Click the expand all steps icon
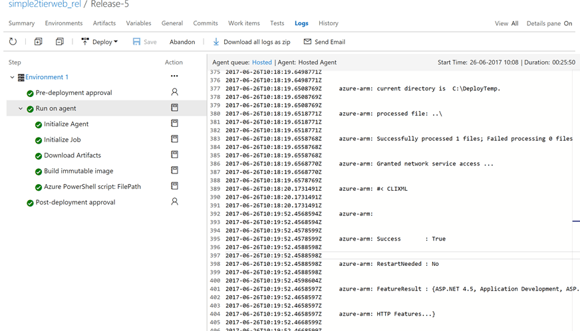 (x=38, y=42)
